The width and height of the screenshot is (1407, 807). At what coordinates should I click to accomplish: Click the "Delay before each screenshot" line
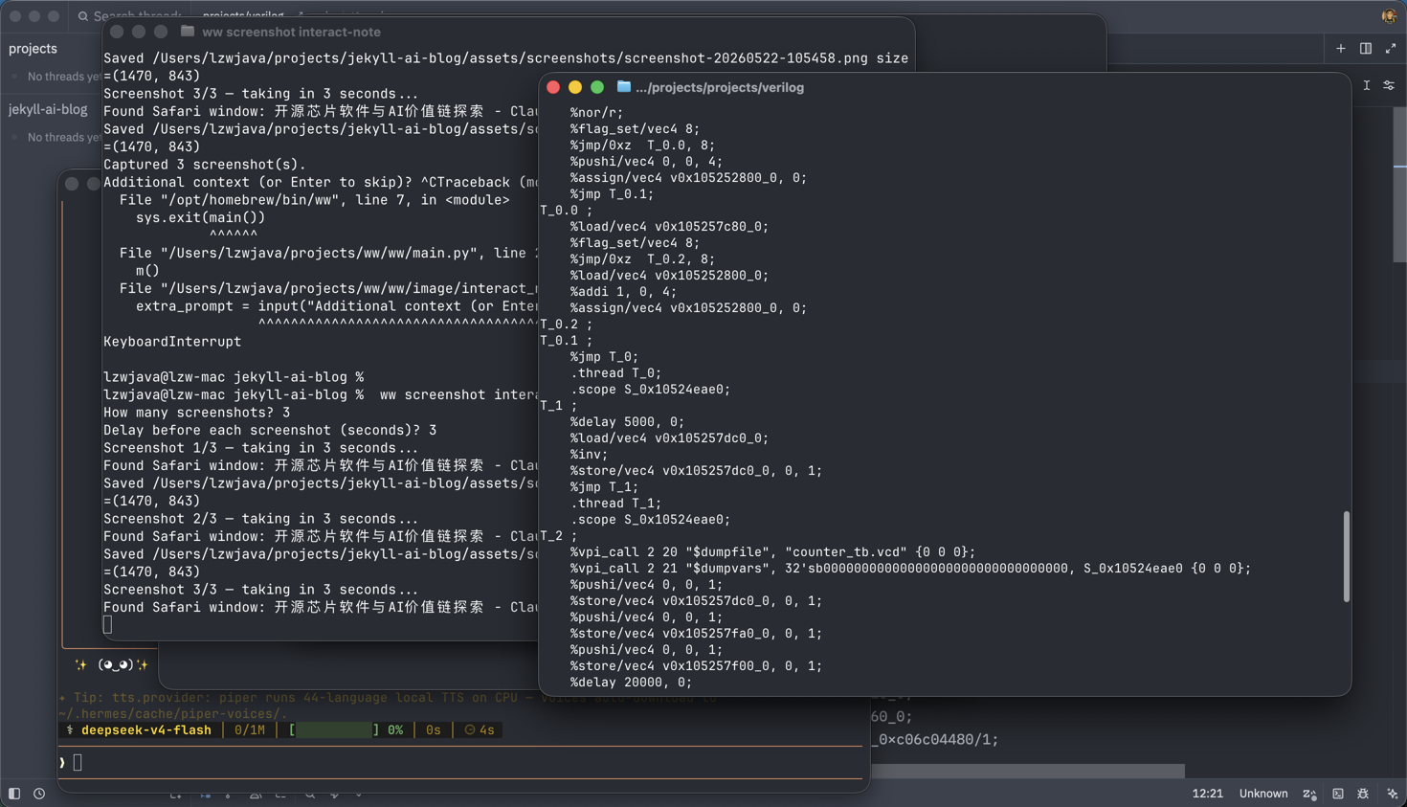pos(270,431)
